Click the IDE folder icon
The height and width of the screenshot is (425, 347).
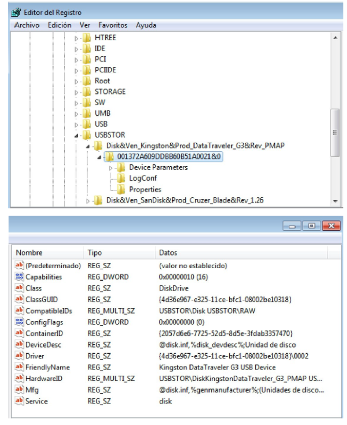tap(87, 49)
